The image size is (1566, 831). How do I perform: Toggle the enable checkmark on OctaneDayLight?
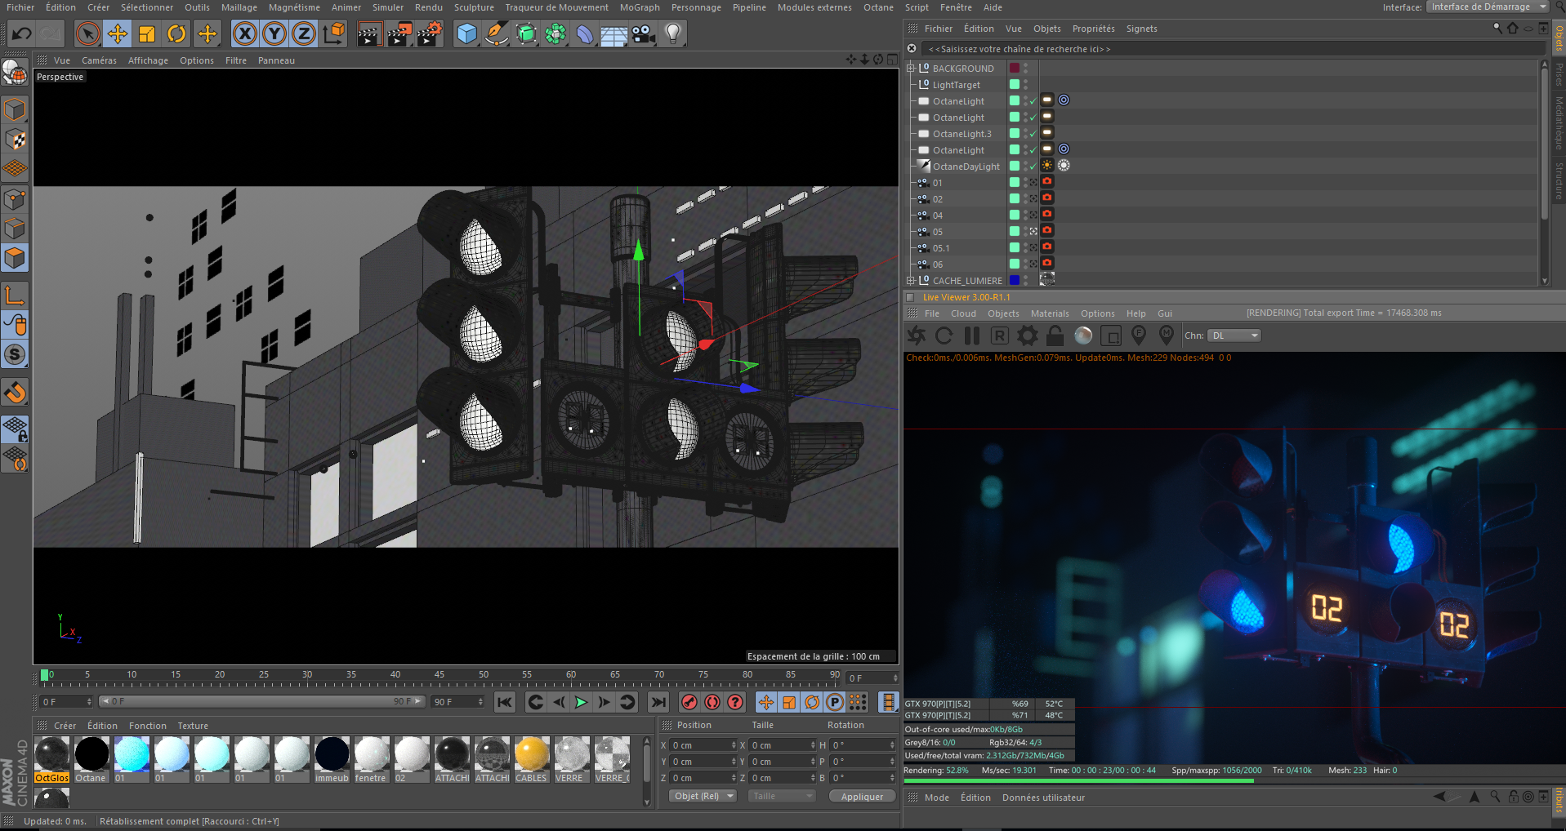point(1033,167)
